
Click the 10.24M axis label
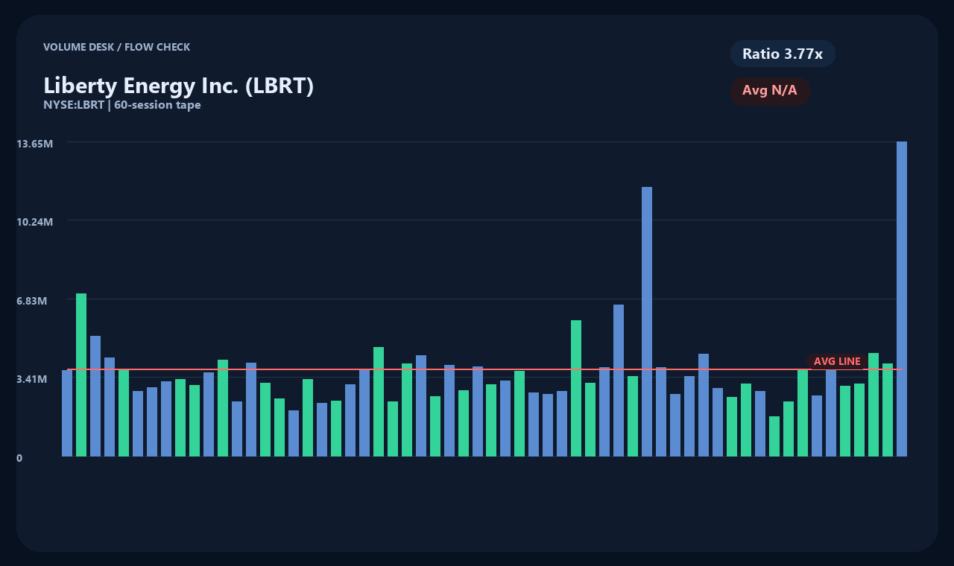(x=35, y=222)
